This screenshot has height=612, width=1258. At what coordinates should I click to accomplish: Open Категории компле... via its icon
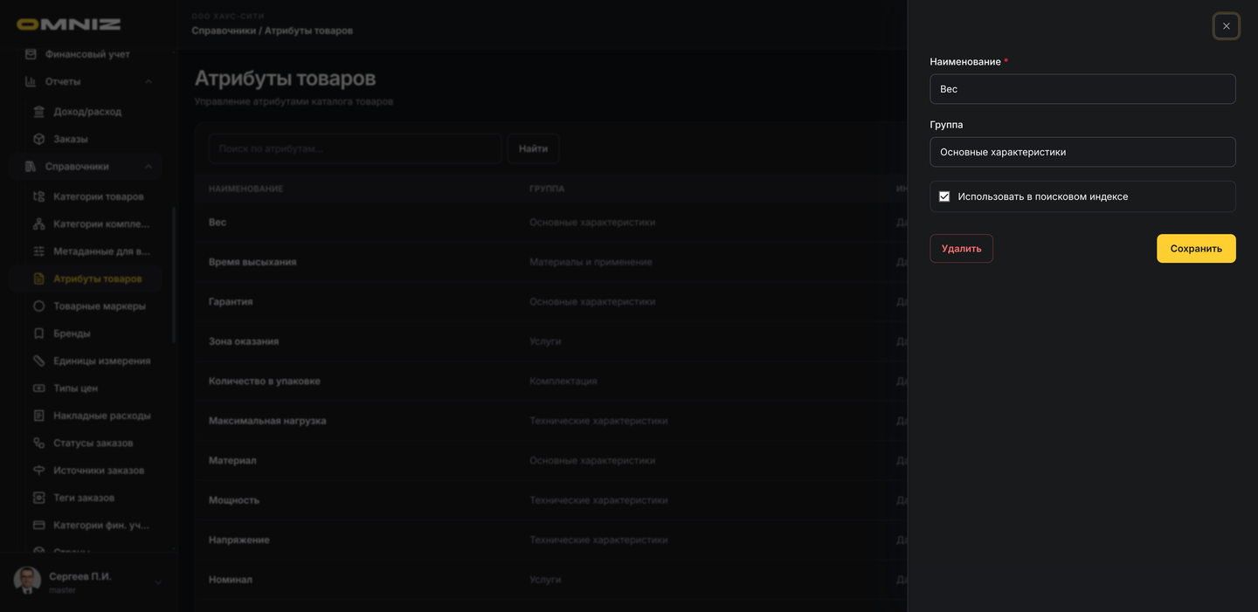tap(38, 224)
